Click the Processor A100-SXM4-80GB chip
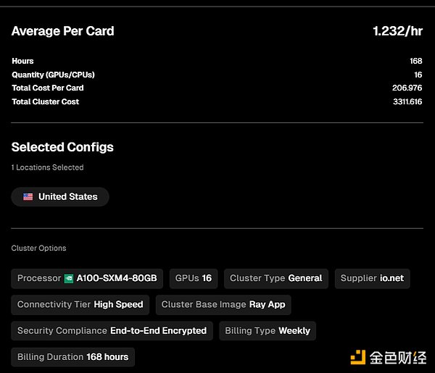 (x=87, y=279)
